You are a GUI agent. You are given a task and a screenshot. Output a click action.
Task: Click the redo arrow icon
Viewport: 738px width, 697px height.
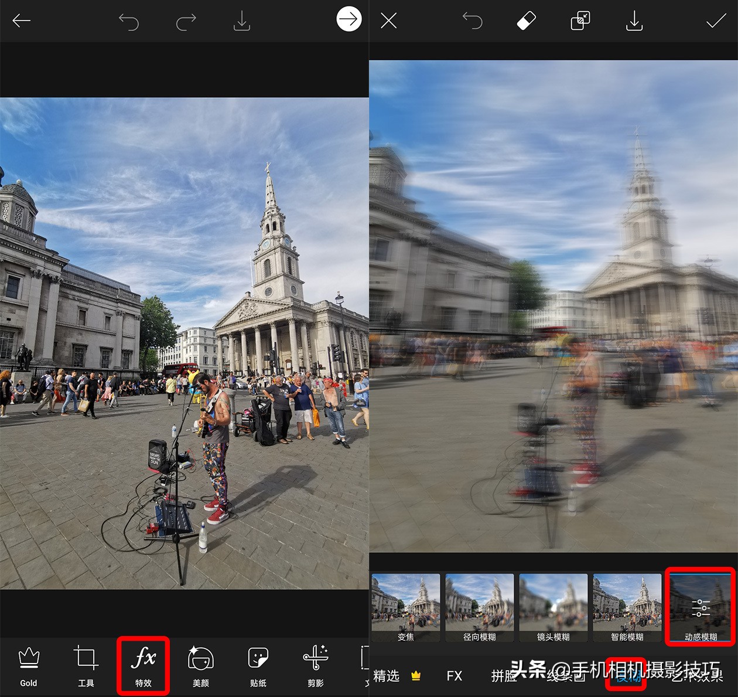click(186, 22)
